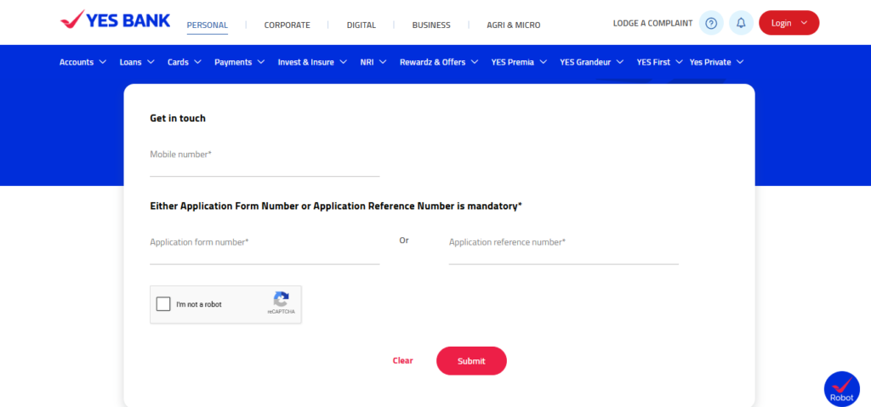The width and height of the screenshot is (871, 407).
Task: Switch to the BUSINESS tab
Action: tap(431, 25)
